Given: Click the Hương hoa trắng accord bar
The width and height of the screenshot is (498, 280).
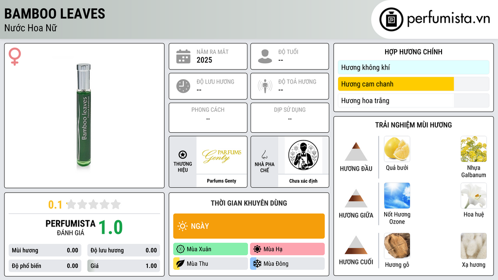Looking at the screenshot, I should point(413,101).
